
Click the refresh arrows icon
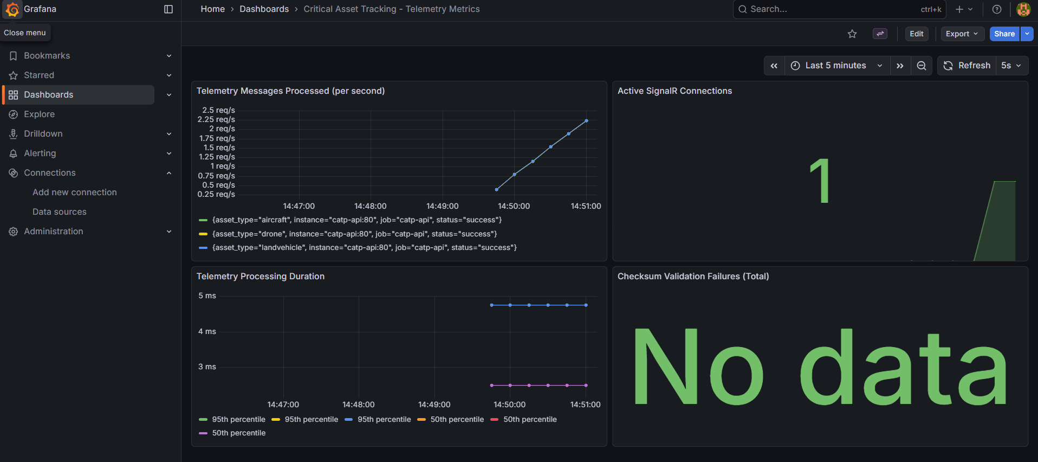(x=948, y=66)
